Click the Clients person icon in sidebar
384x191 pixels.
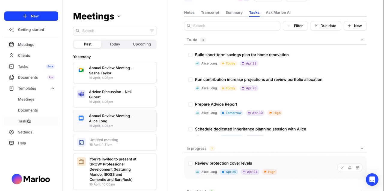(11, 55)
